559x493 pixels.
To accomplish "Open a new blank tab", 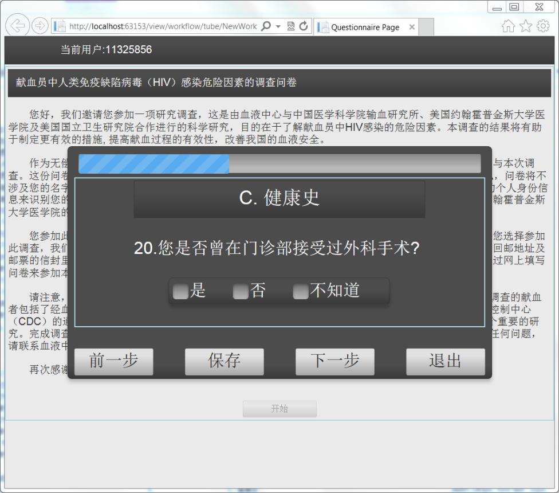I will (x=426, y=27).
